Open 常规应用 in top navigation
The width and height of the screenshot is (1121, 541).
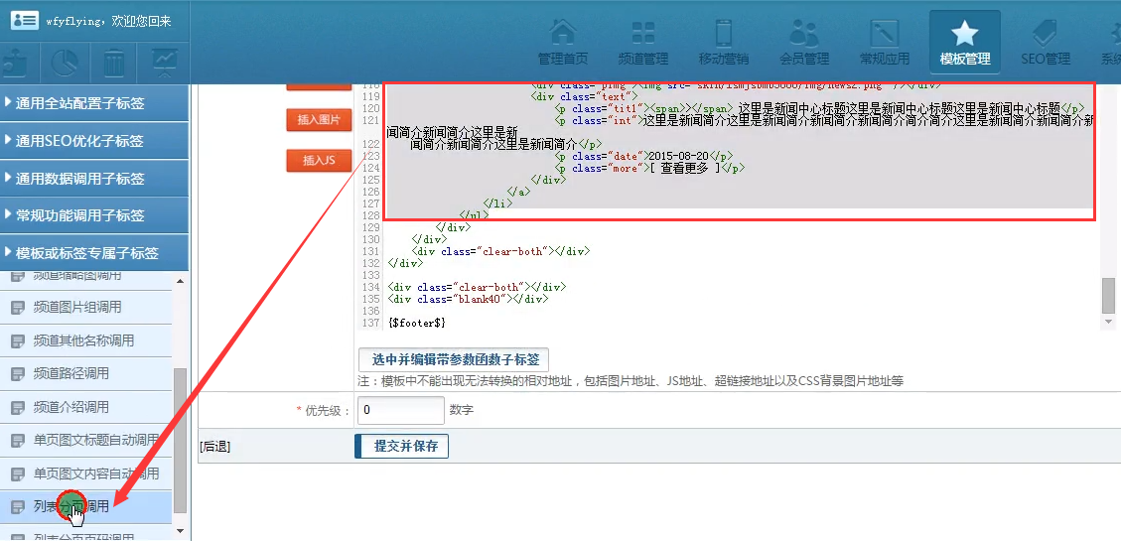click(x=884, y=43)
